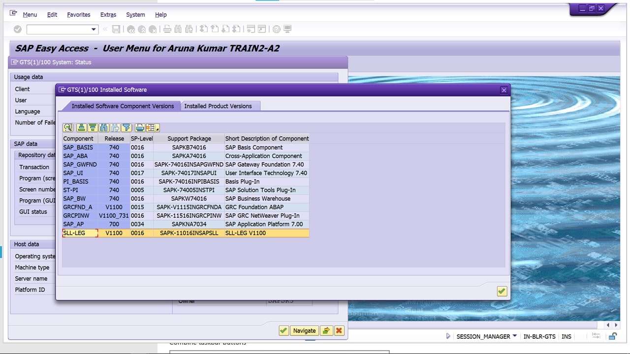The height and width of the screenshot is (354, 630).
Task: Click the padlock icon in status bar
Action: (613, 336)
